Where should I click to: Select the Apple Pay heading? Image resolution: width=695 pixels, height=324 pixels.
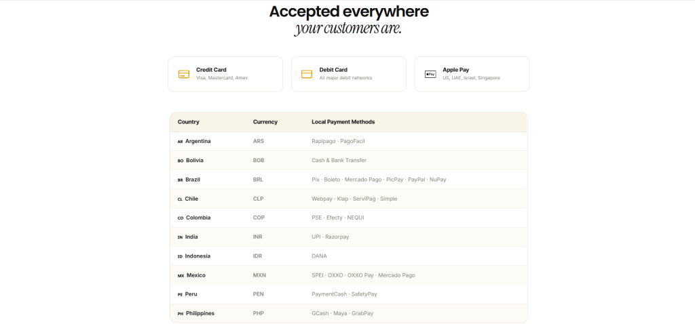coord(455,70)
